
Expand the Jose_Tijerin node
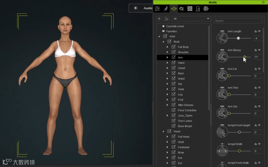point(167,116)
